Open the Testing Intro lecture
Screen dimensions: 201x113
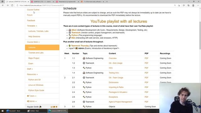click(x=114, y=73)
